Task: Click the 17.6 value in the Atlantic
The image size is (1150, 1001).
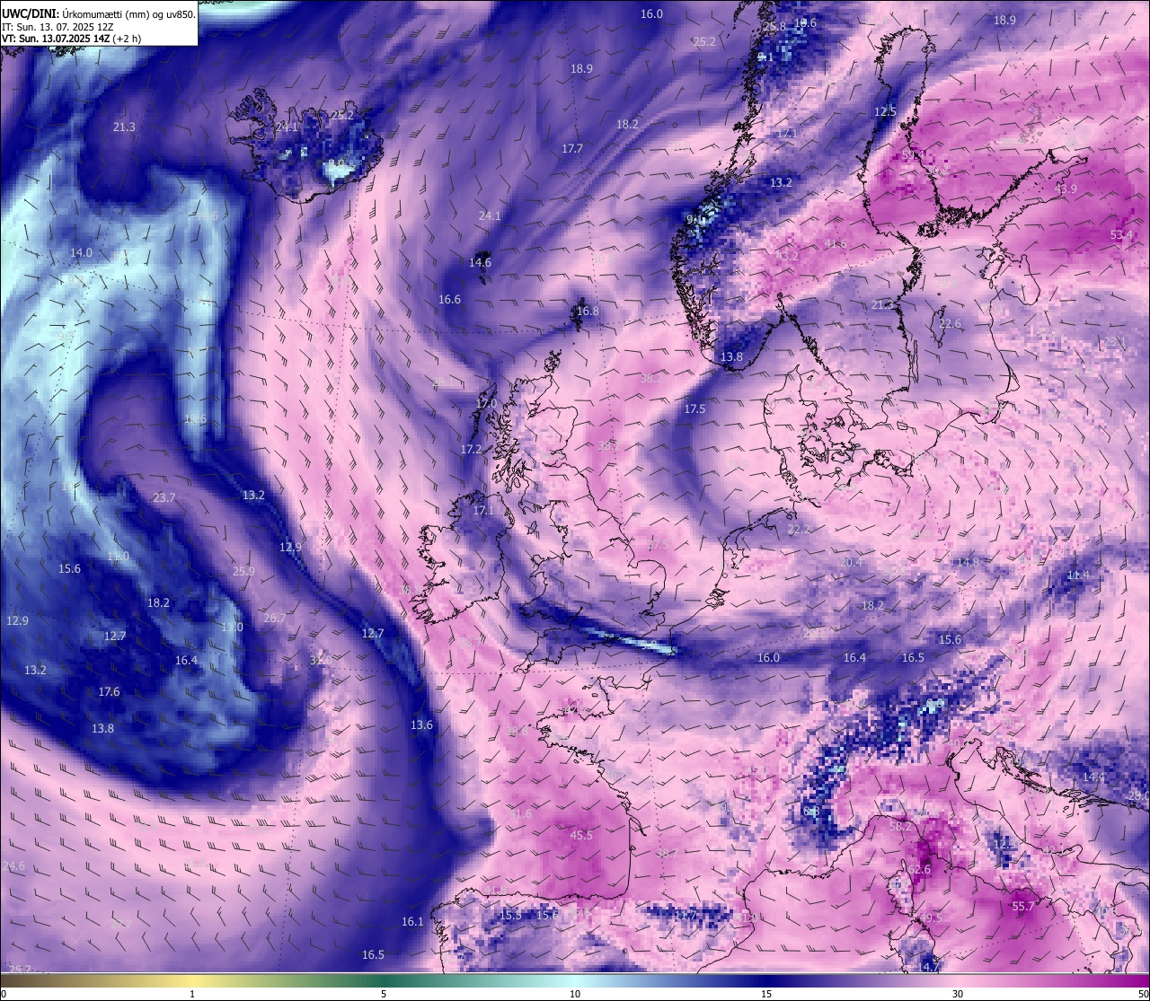Action: point(109,692)
